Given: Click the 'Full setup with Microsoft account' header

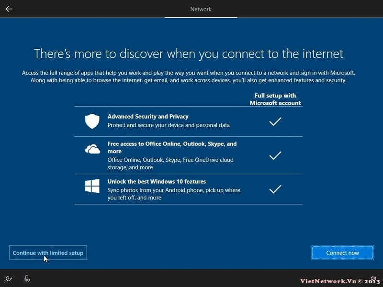Looking at the screenshot, I should [x=275, y=99].
